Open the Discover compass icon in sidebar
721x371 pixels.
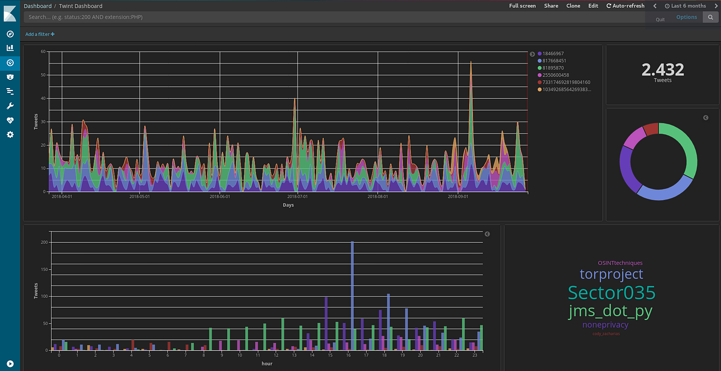click(x=10, y=34)
